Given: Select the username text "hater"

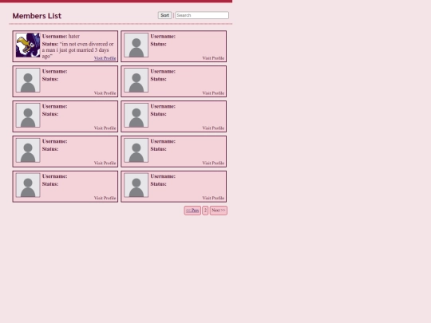Looking at the screenshot, I should (x=74, y=36).
